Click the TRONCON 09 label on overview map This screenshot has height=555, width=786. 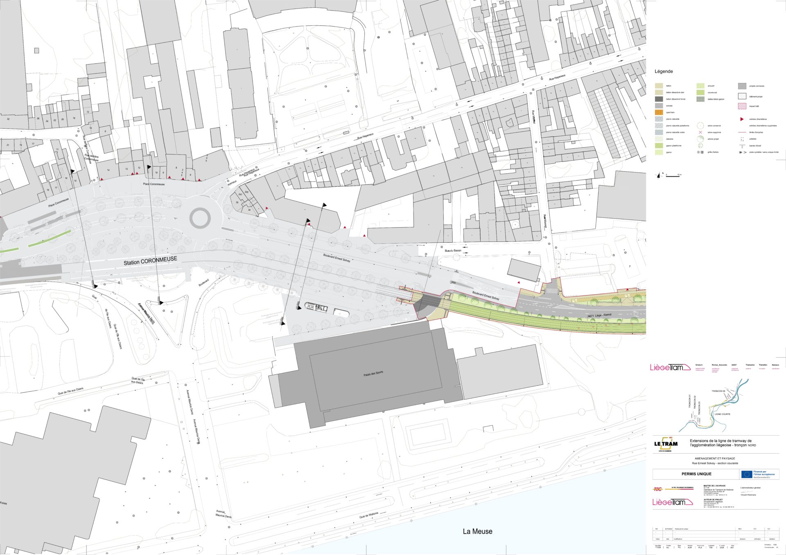tap(718, 391)
